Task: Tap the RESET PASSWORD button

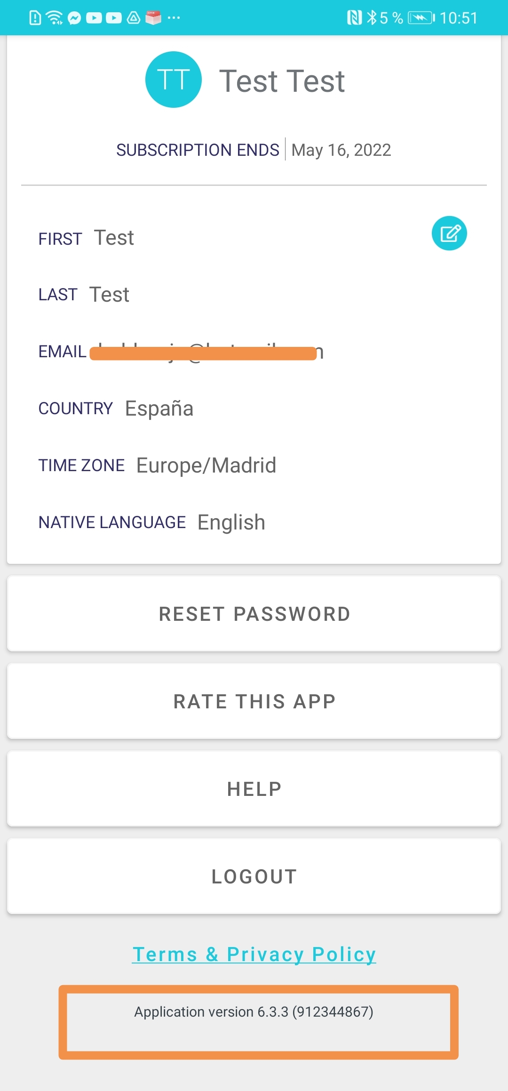Action: coord(254,614)
